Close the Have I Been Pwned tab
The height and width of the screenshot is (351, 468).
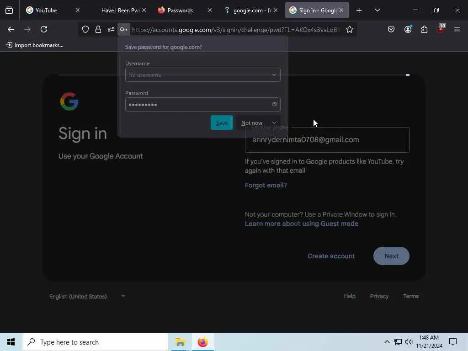pos(144,11)
